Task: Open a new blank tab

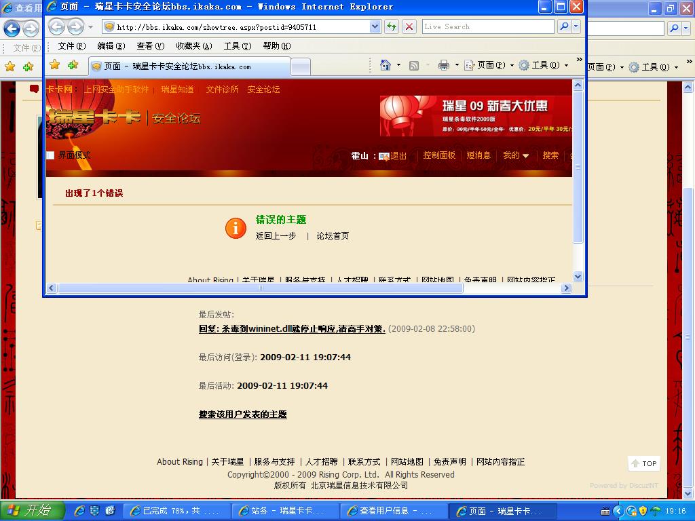Action: [x=301, y=67]
